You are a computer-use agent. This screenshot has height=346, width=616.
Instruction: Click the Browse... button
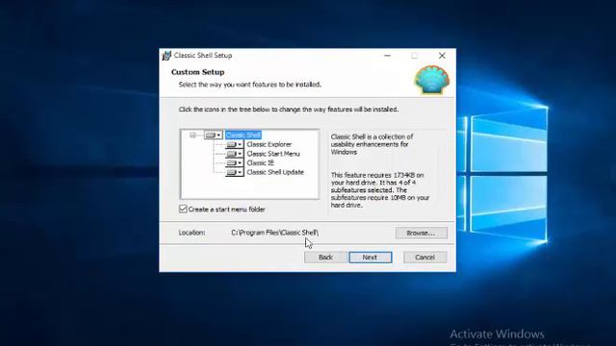point(422,233)
